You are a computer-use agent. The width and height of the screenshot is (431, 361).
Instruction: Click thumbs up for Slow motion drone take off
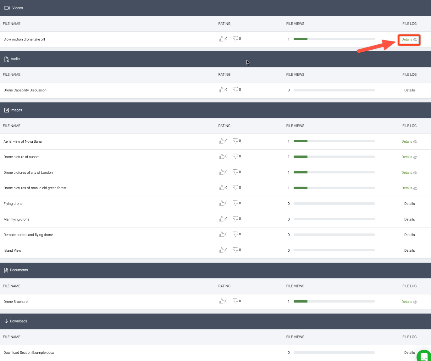[x=222, y=39]
